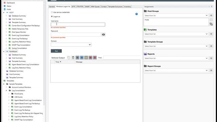
Task: Click the plus button beside Report Groups list
Action: coord(211,70)
